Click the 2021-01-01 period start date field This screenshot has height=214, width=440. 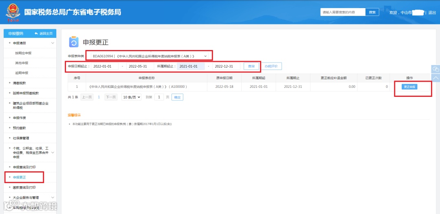(x=191, y=66)
